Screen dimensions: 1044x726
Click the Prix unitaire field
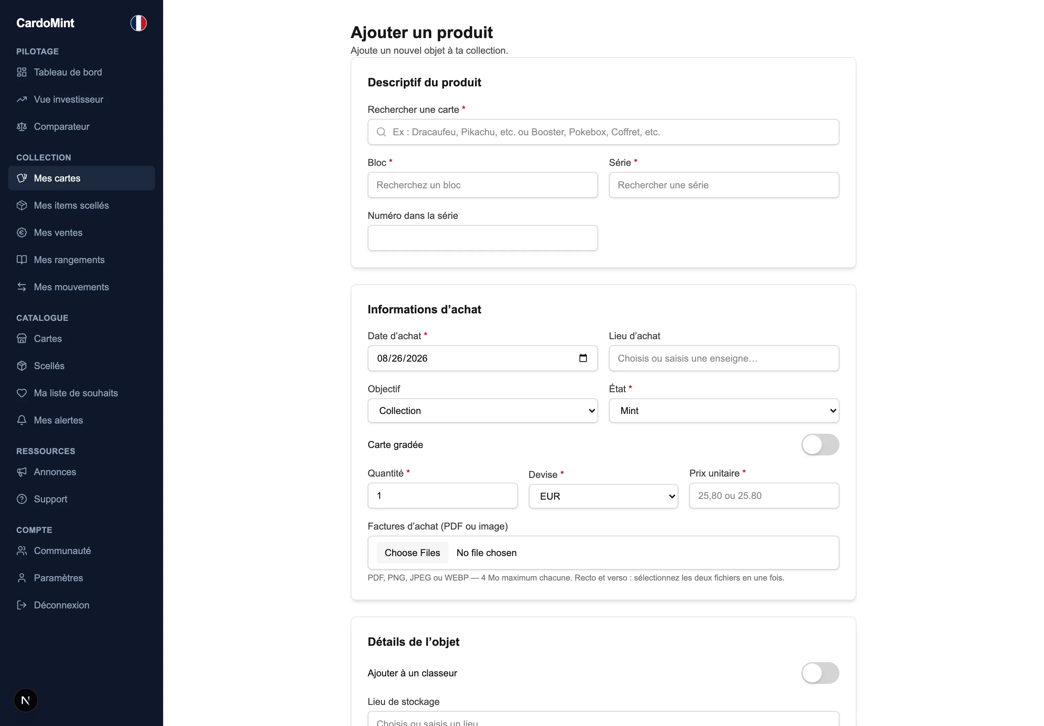tap(764, 496)
